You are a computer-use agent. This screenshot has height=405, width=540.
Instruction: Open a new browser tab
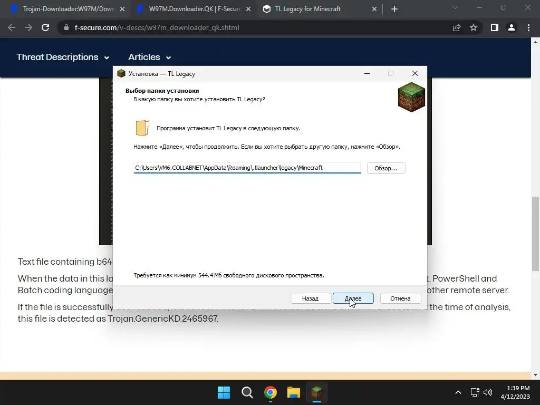coord(394,9)
